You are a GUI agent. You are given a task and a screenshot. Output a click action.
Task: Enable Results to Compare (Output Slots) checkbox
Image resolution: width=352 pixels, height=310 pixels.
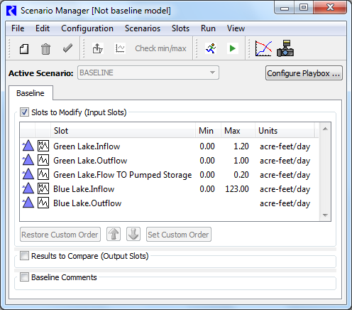click(x=24, y=256)
